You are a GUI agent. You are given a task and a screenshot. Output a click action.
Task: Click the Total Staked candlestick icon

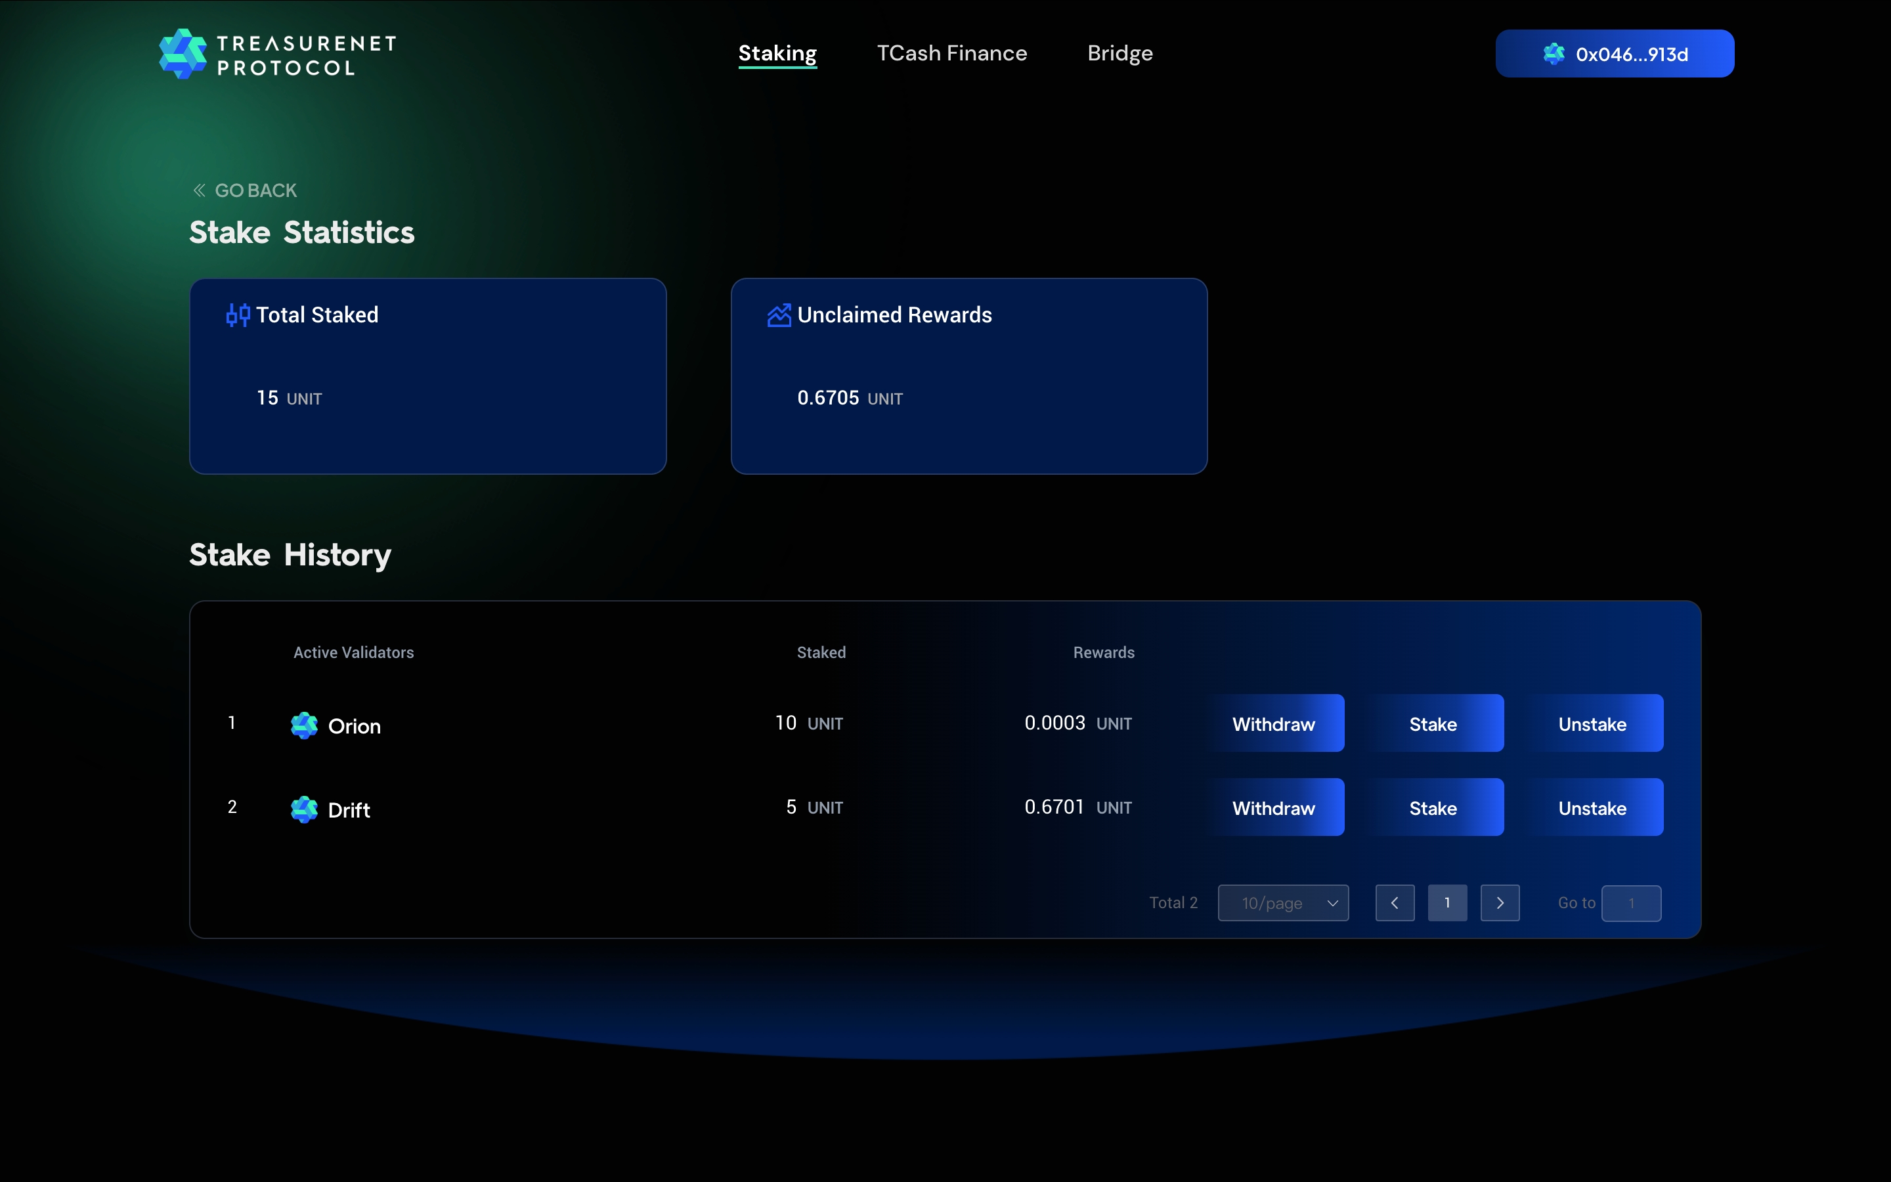click(238, 315)
